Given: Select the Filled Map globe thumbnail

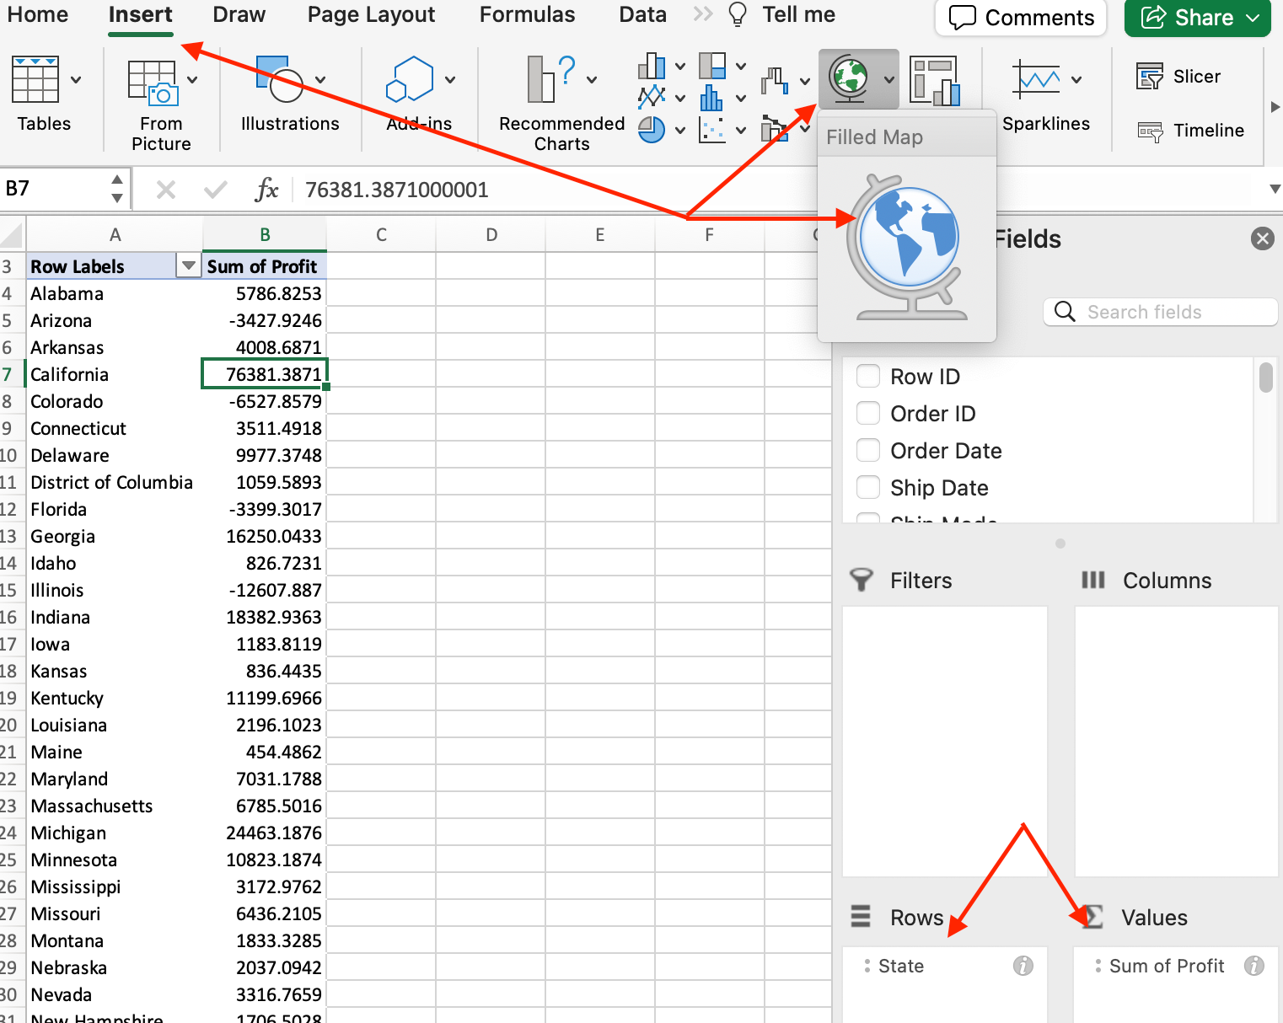Looking at the screenshot, I should click(907, 248).
